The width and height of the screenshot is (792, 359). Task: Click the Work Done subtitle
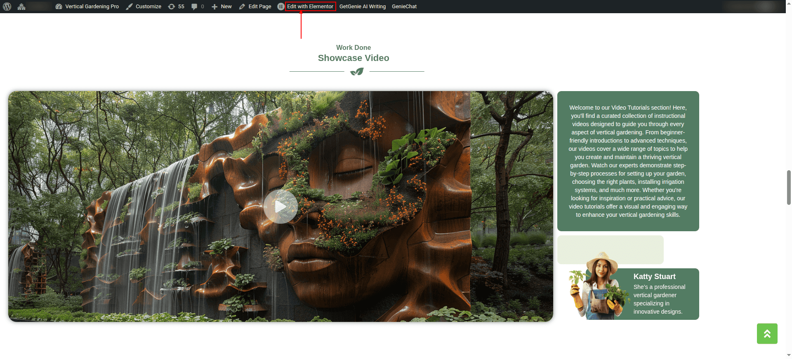point(354,48)
